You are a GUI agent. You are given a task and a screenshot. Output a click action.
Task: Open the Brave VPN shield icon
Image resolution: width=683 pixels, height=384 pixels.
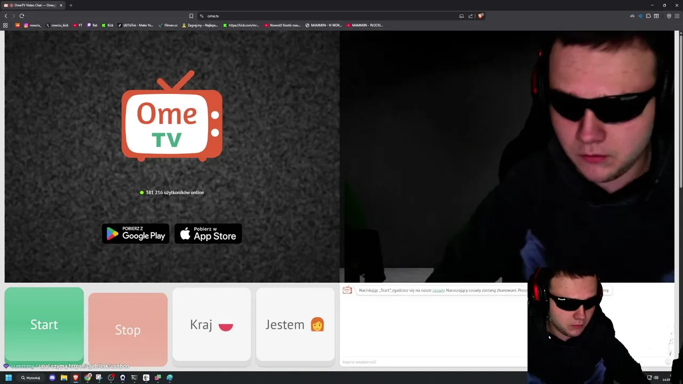point(669,16)
